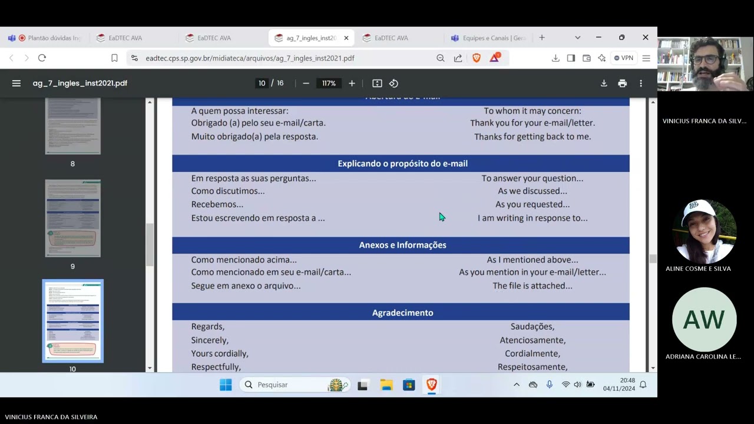Click up arrow of document scrollbar

click(653, 102)
